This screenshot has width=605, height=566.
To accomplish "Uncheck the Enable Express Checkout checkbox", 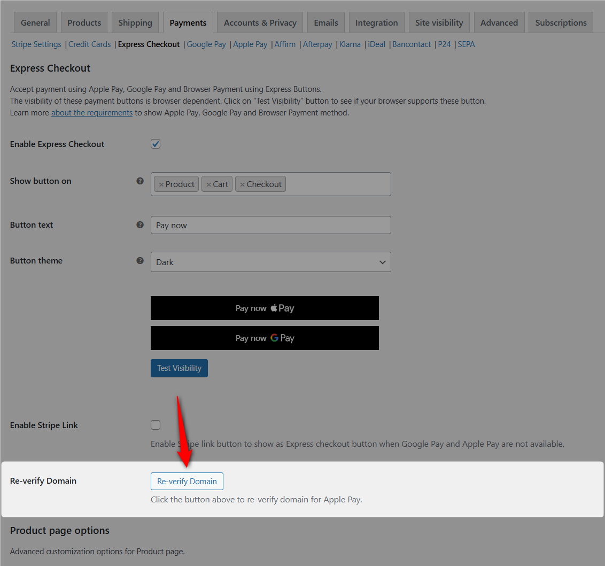I will (x=156, y=144).
